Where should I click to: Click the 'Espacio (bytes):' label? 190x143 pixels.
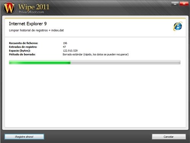point(20,51)
